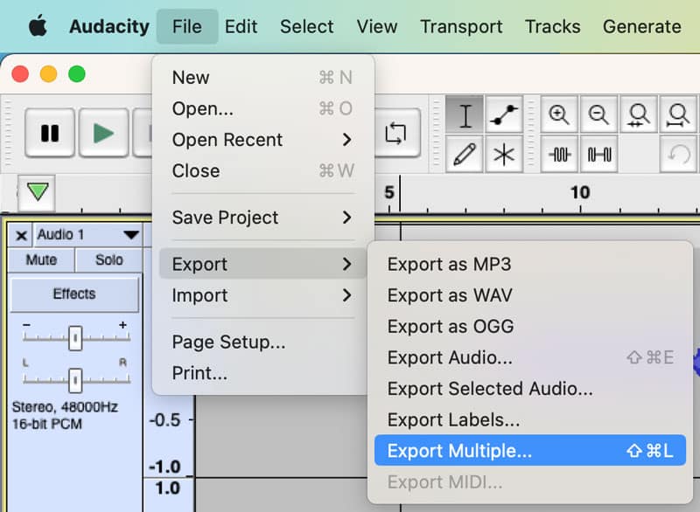This screenshot has width=700, height=512.
Task: Choose Close from the File menu
Action: coord(263,171)
